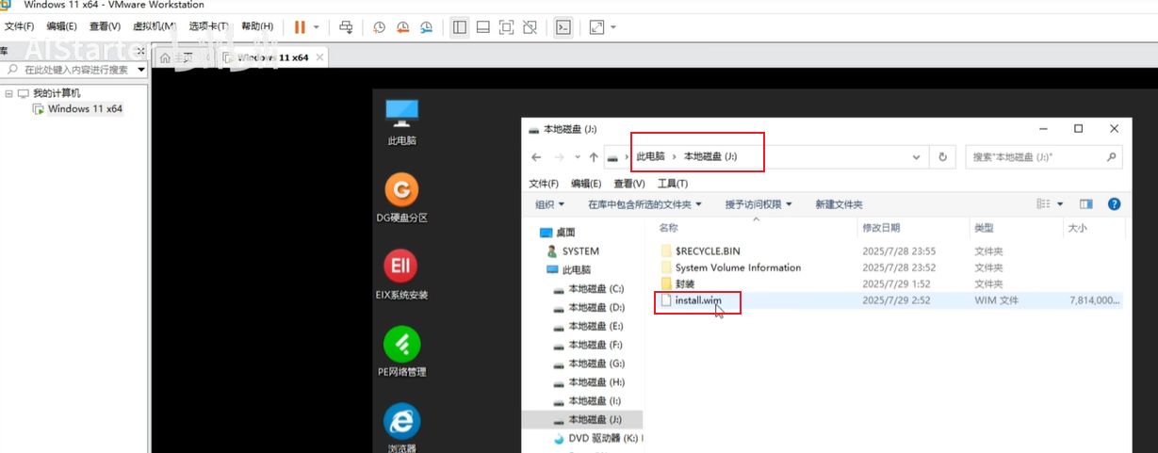Click the refresh button beside address bar

pyautogui.click(x=942, y=157)
